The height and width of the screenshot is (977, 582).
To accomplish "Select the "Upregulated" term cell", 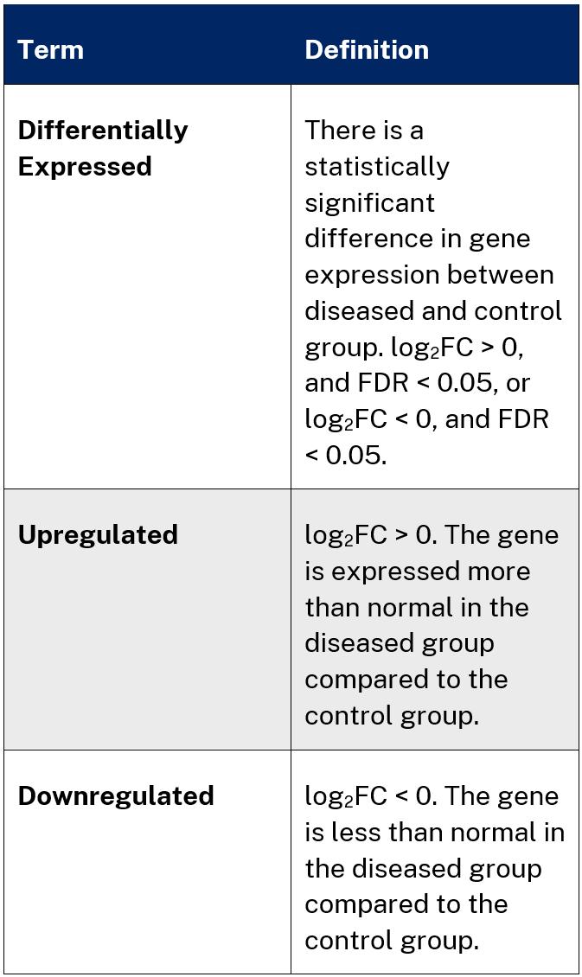I will tap(98, 535).
